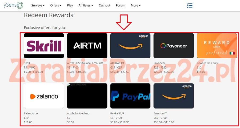Expand the Offers dropdown menu
The image size is (240, 128).
[56, 5]
